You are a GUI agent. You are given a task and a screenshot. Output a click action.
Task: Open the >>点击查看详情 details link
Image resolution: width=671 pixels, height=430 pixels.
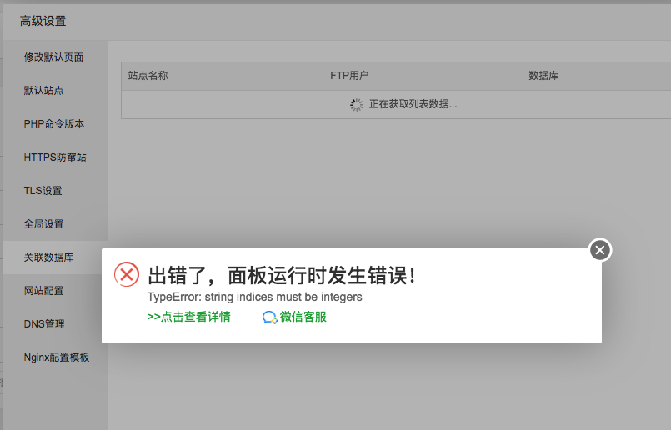tap(188, 317)
